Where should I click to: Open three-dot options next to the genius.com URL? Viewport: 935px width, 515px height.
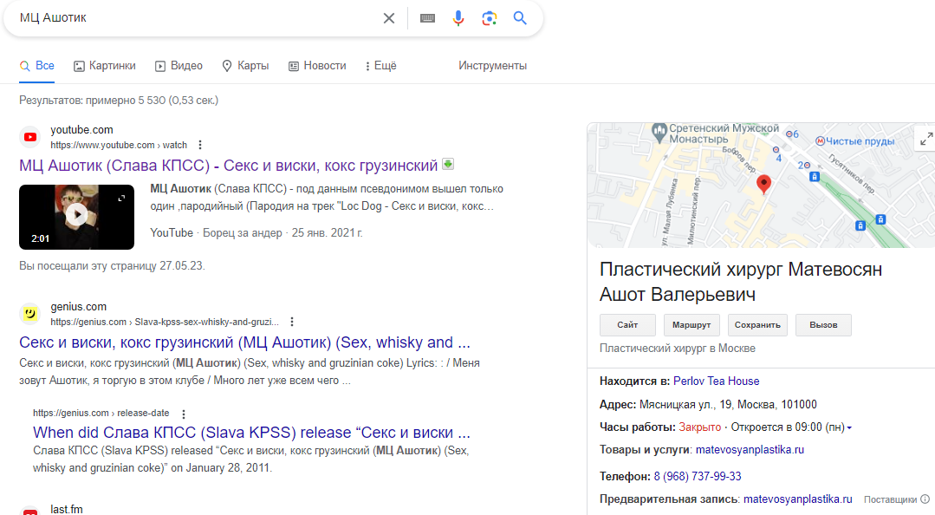pyautogui.click(x=291, y=322)
